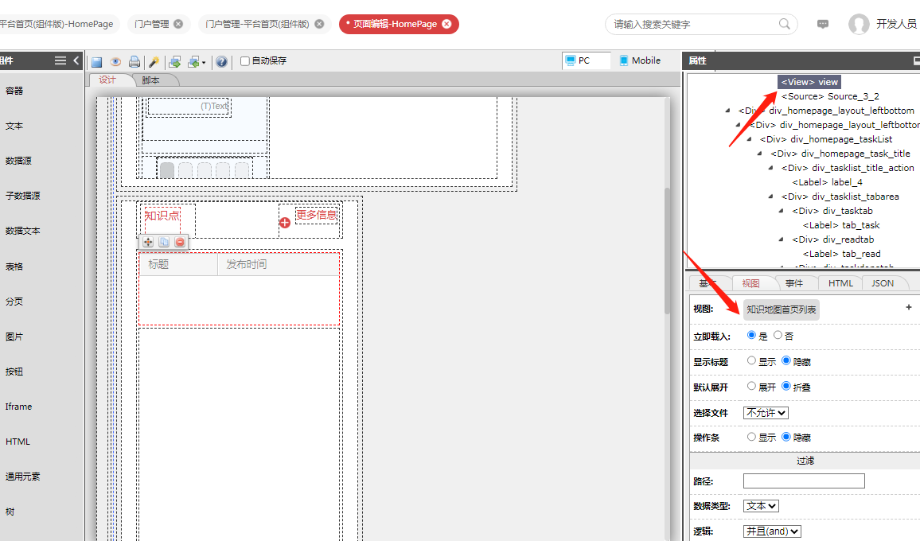Click the red delete icon below 知识点
This screenshot has height=541, width=920.
click(x=179, y=241)
